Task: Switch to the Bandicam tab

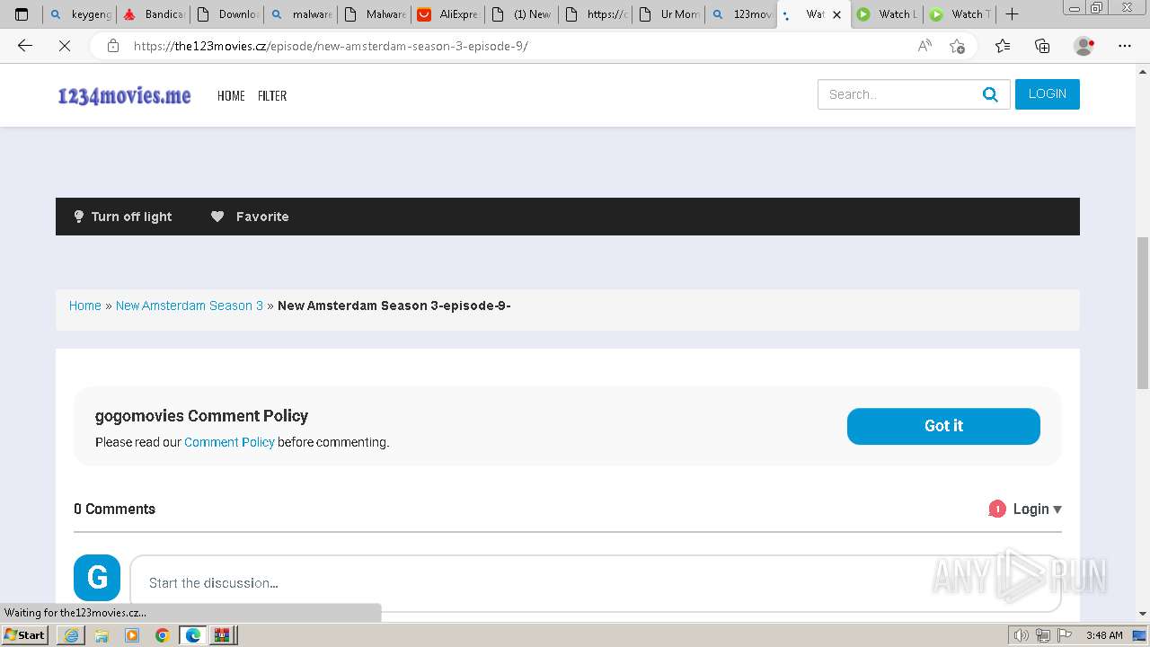Action: (x=154, y=14)
